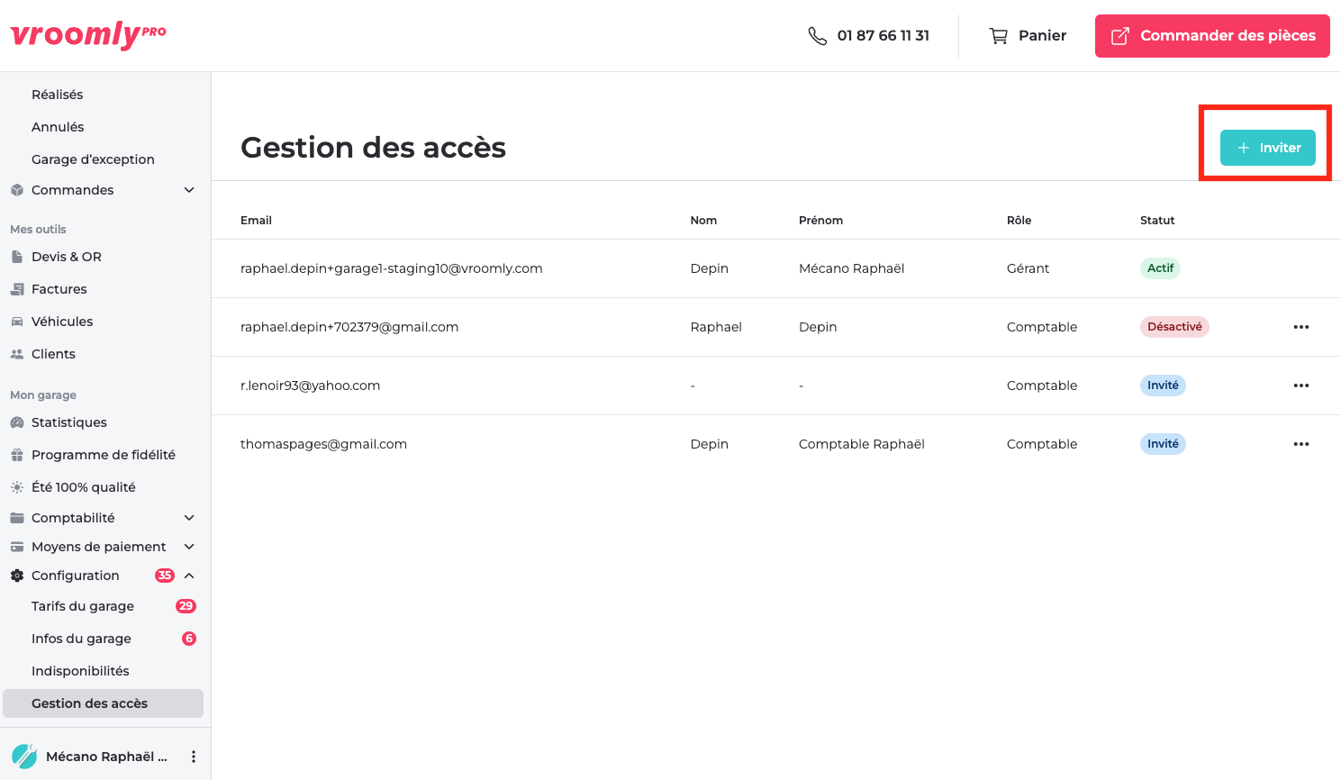The height and width of the screenshot is (780, 1341).
Task: Click the Moyens de paiement card icon
Action: 17,547
